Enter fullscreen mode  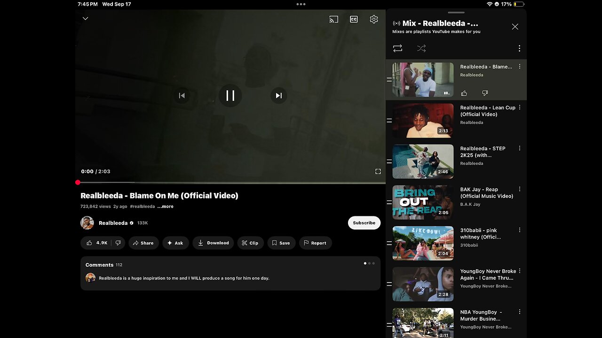pos(378,171)
